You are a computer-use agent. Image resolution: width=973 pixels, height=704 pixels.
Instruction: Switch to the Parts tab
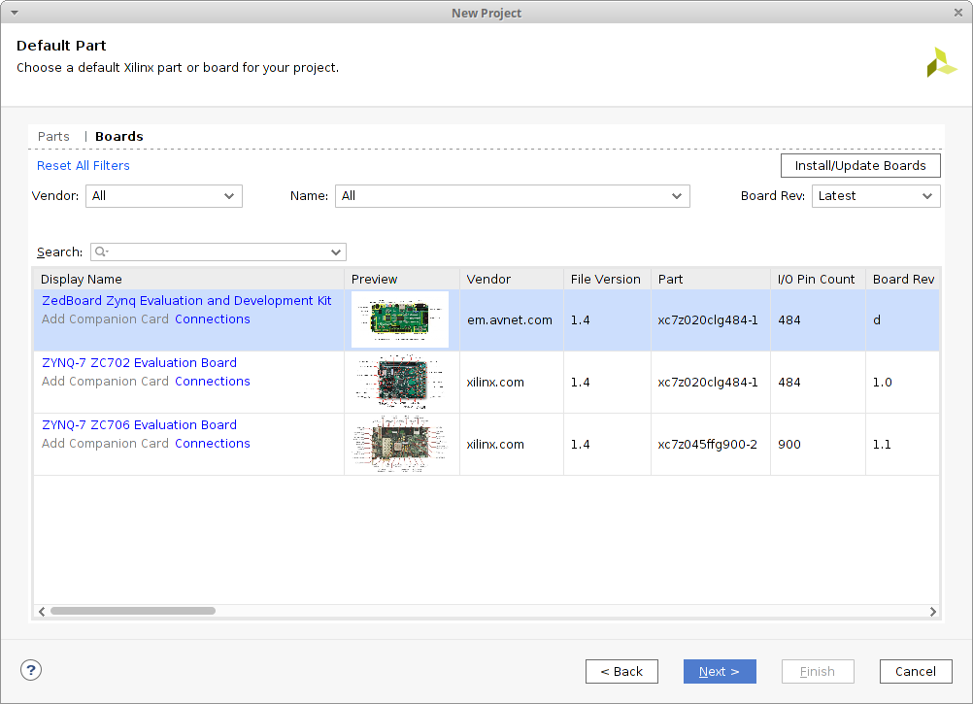click(x=53, y=137)
